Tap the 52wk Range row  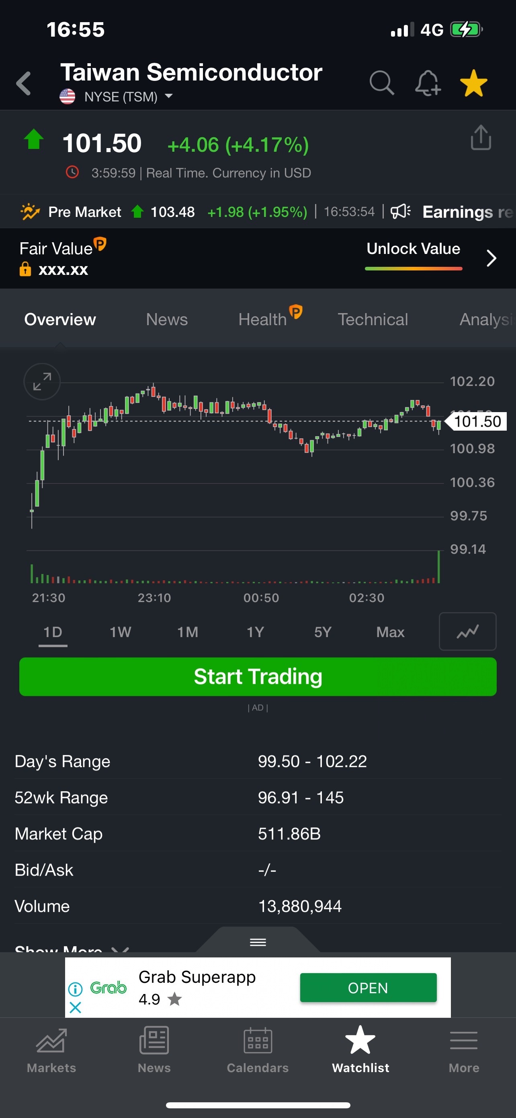point(258,797)
